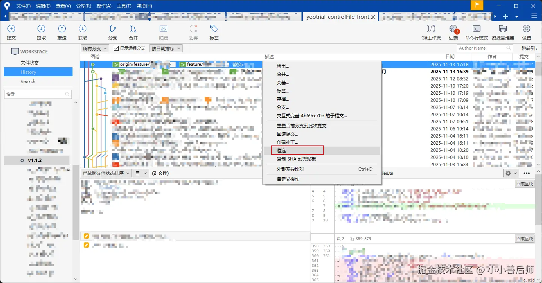This screenshot has height=283, width=542.
Task: Open the 按日期排序 sort dropdown
Action: click(166, 48)
